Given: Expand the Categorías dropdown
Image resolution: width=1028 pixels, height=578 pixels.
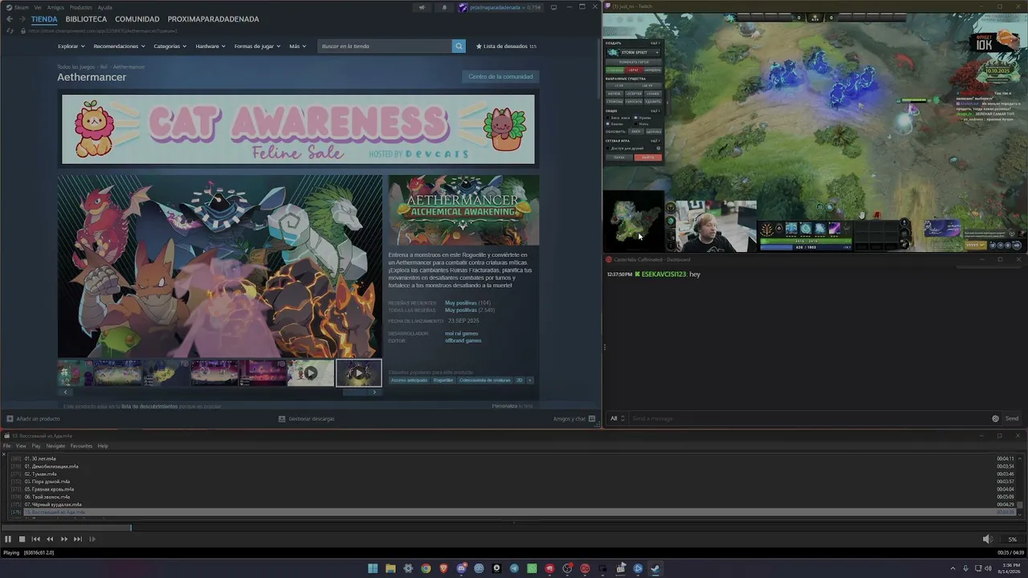Looking at the screenshot, I should point(169,47).
